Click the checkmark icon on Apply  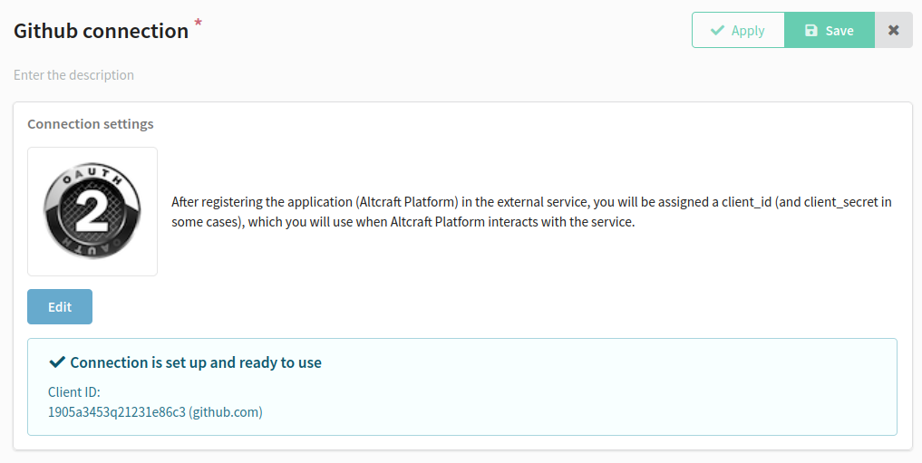[x=717, y=30]
